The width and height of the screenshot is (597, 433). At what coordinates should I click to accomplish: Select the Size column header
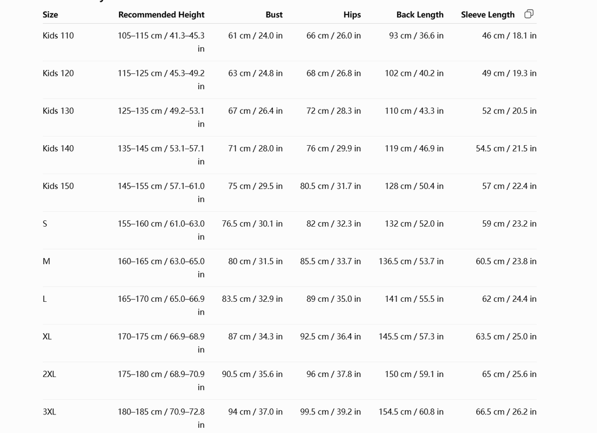click(50, 15)
